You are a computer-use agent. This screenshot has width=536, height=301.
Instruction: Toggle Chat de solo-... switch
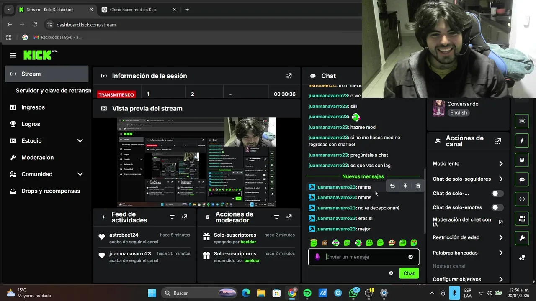coord(497,194)
